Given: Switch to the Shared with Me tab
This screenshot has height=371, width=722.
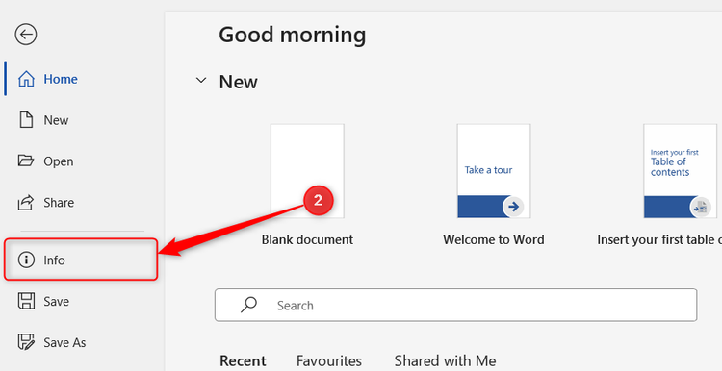Looking at the screenshot, I should click(445, 360).
